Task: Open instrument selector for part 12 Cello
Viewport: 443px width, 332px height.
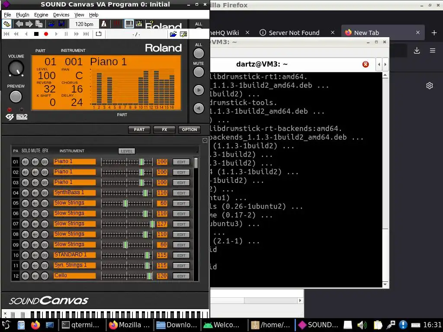Action: 74,276
